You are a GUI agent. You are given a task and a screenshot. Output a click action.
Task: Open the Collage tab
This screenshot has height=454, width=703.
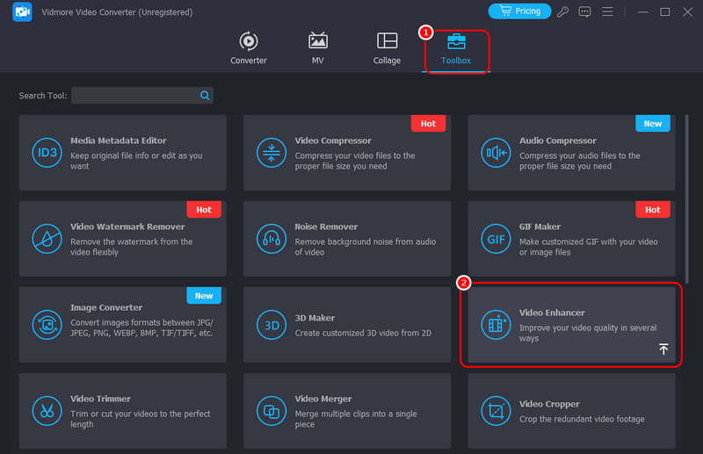tap(387, 49)
